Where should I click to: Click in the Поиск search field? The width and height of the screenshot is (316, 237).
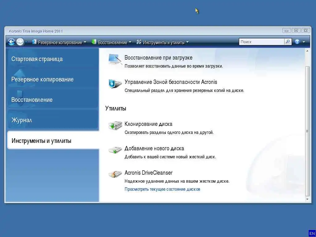262,42
